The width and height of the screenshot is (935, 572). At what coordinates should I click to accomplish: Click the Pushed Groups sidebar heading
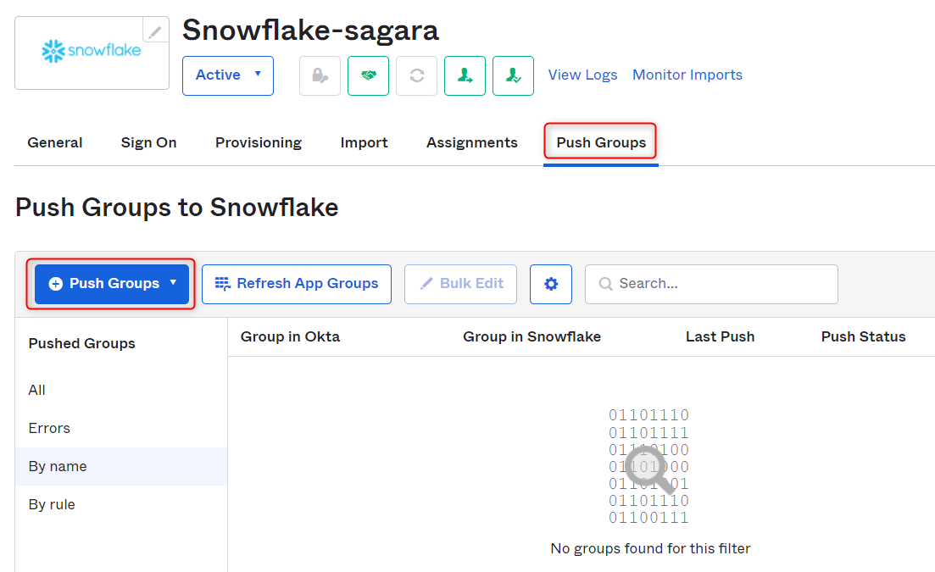tap(81, 344)
